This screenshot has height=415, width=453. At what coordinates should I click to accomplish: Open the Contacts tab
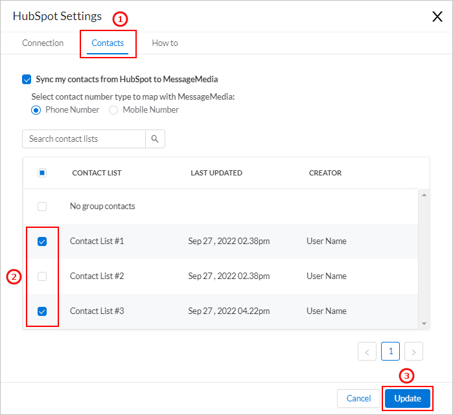pyautogui.click(x=108, y=43)
